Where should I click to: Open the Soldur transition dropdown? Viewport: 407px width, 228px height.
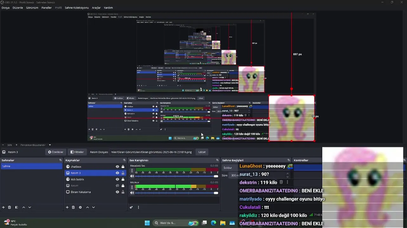click(231, 168)
